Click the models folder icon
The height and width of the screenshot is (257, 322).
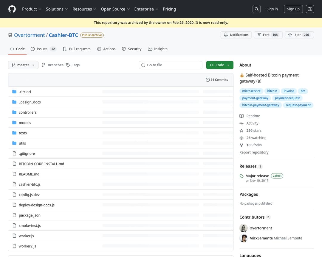(x=14, y=123)
